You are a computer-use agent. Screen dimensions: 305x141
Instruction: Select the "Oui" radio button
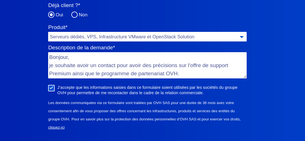tap(51, 15)
